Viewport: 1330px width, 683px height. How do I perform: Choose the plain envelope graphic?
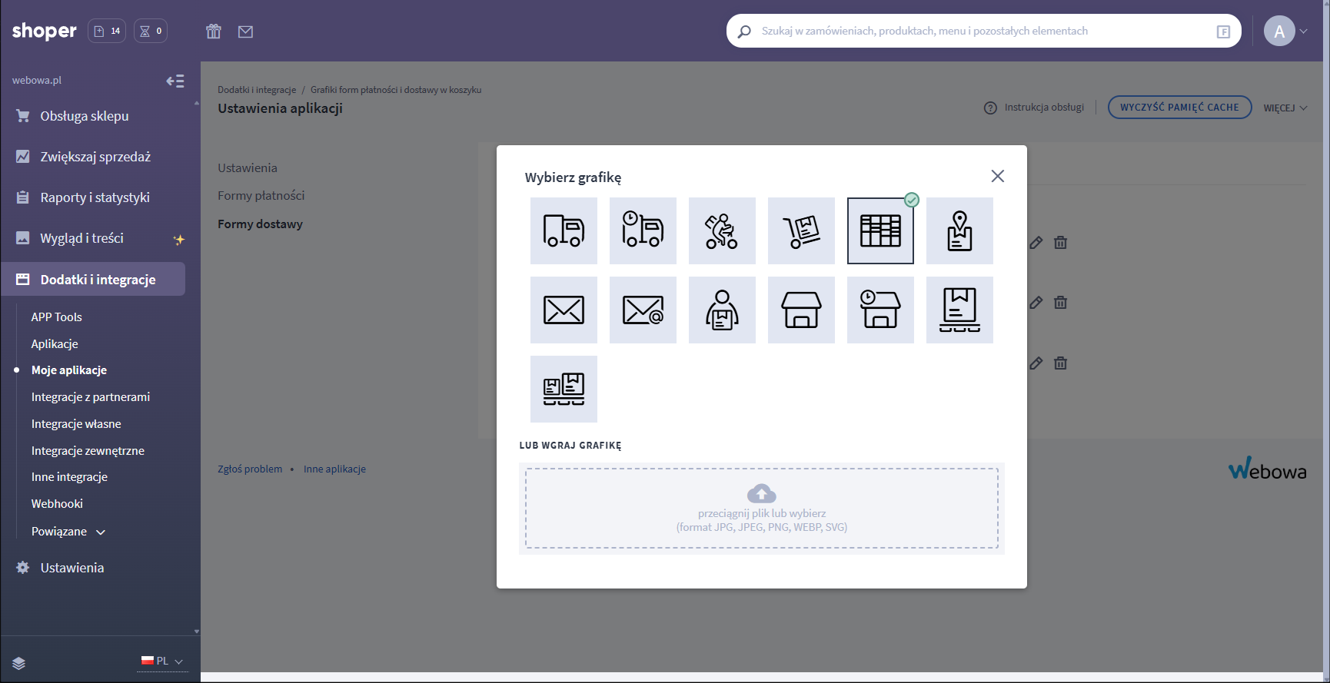click(564, 310)
